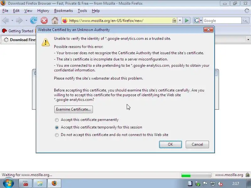Click the warning triangle icon in dialog
This screenshot has height=188, width=251.
45,42
